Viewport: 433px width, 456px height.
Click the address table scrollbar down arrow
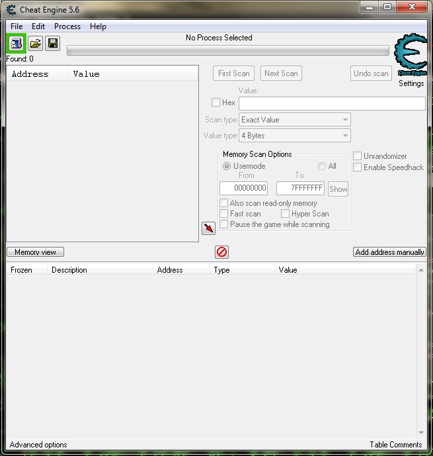coord(421,433)
